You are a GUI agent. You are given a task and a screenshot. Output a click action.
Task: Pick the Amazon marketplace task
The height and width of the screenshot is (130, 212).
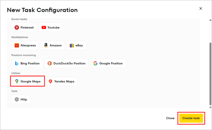(53, 45)
